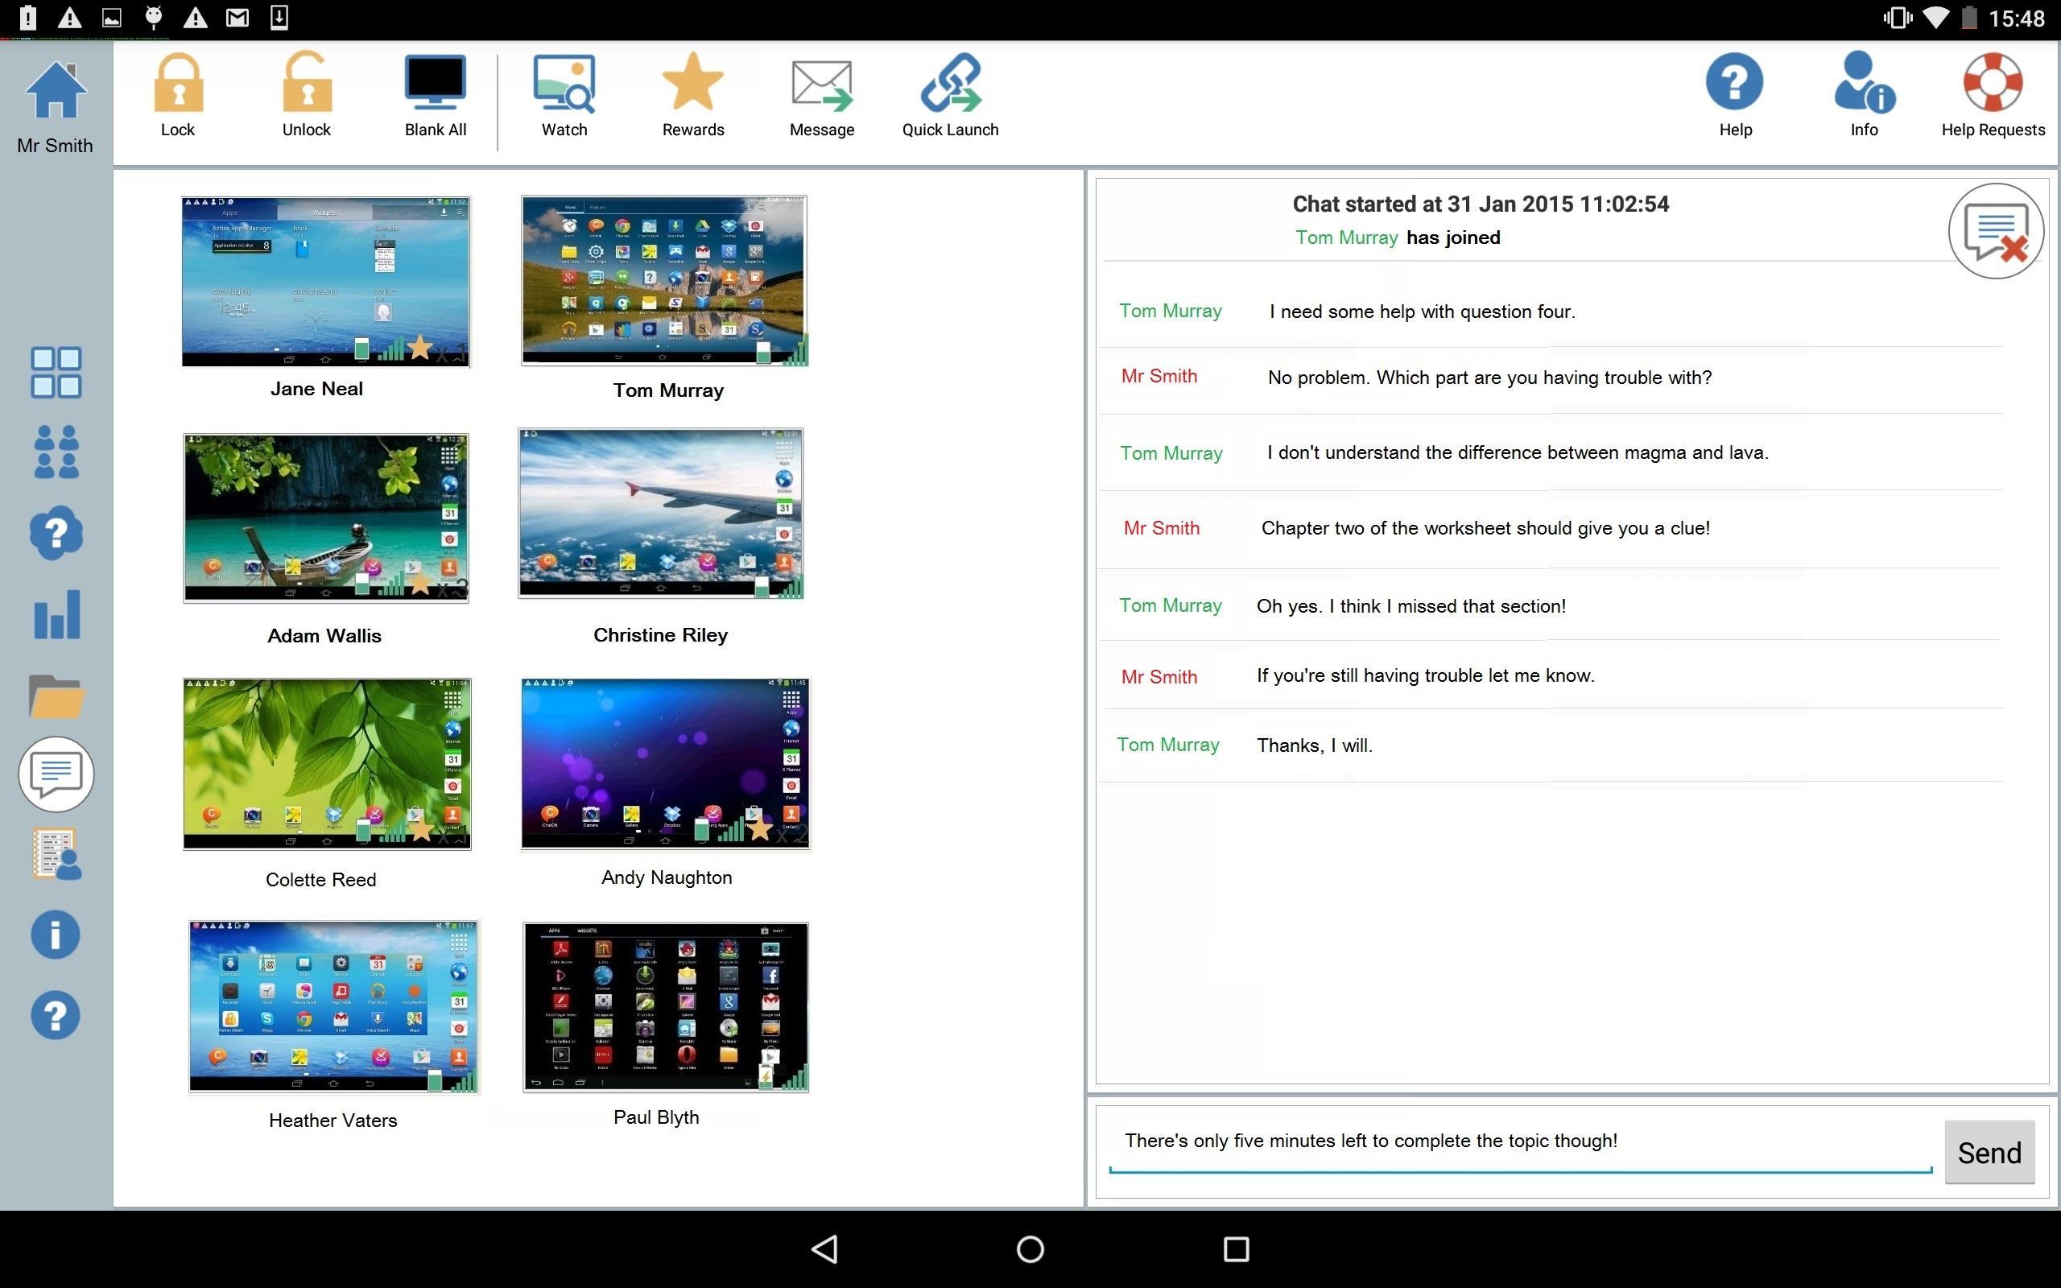
Task: Open the student groups view in the sidebar
Action: tap(56, 452)
